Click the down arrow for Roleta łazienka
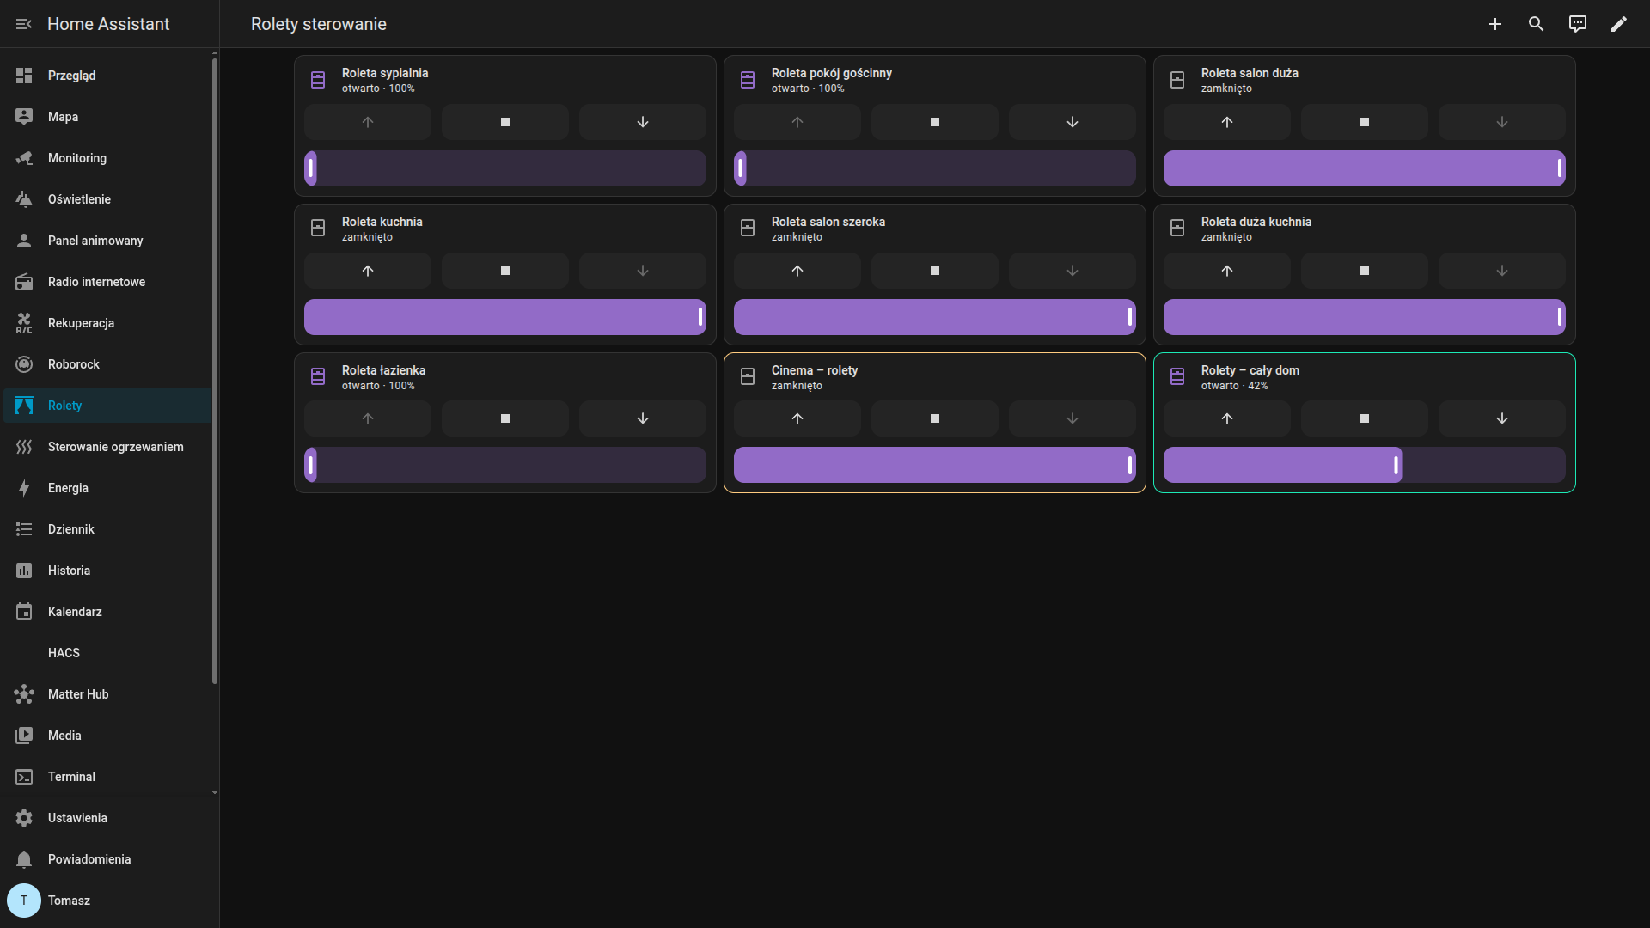 tap(643, 418)
